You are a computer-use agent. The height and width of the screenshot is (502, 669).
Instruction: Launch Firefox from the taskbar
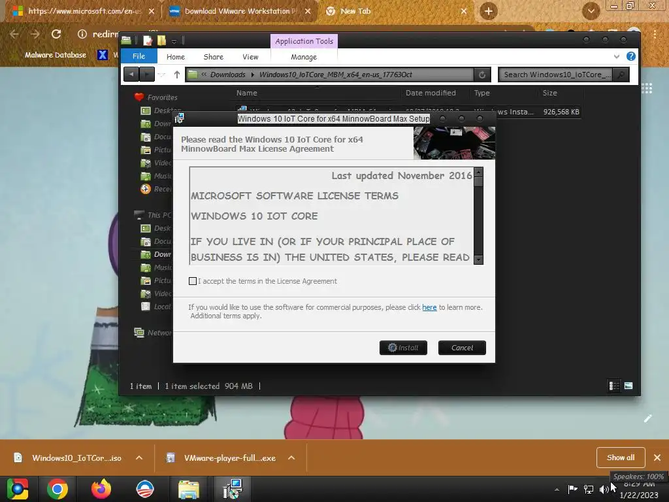(101, 489)
